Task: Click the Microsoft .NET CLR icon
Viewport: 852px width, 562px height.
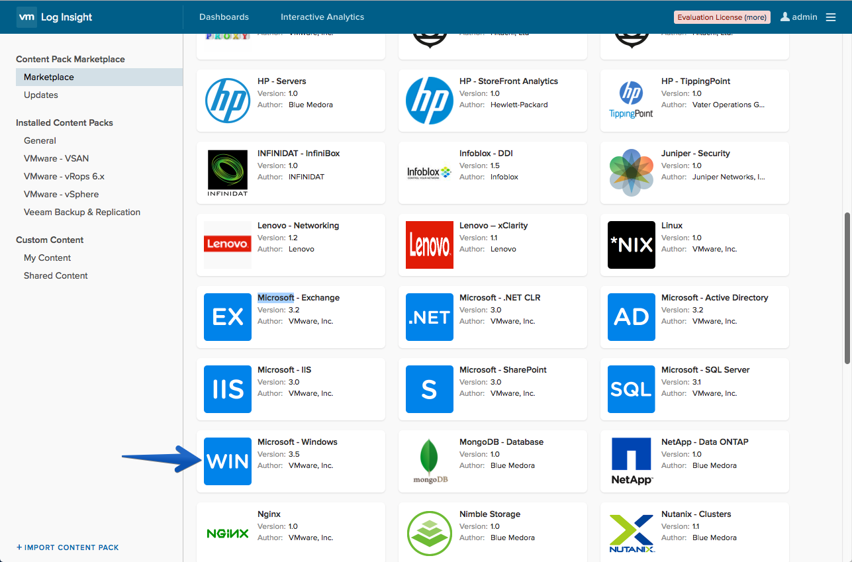Action: tap(430, 317)
